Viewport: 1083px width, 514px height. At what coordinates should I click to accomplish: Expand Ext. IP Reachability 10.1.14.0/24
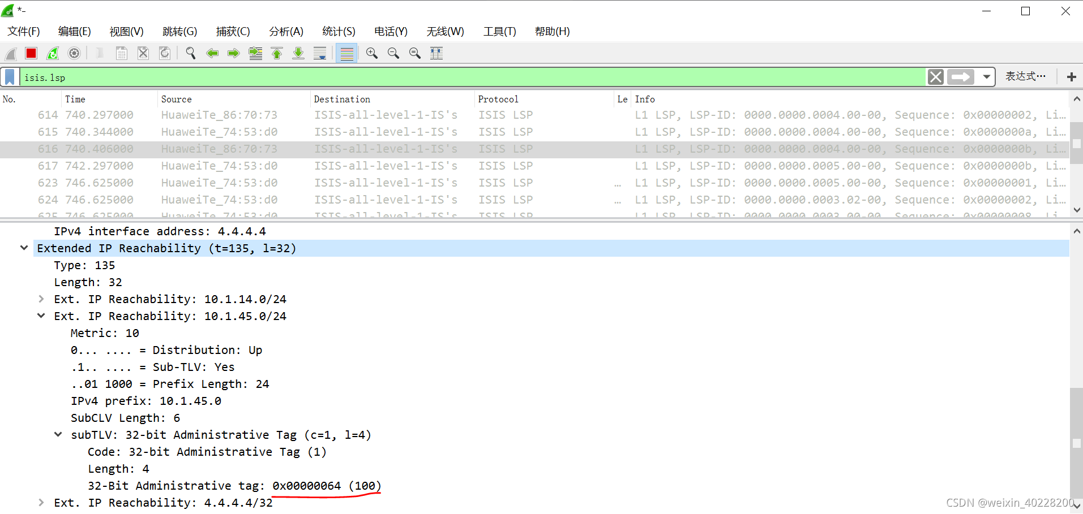pos(41,299)
